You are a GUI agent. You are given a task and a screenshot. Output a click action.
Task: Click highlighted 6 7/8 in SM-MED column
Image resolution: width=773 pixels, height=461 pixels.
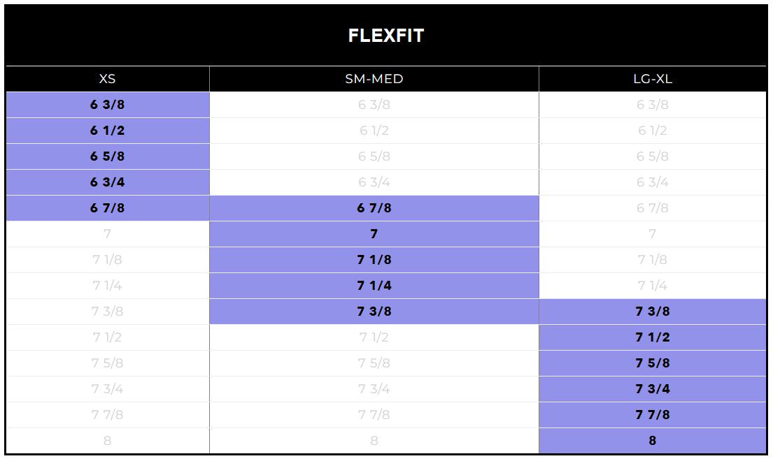374,208
